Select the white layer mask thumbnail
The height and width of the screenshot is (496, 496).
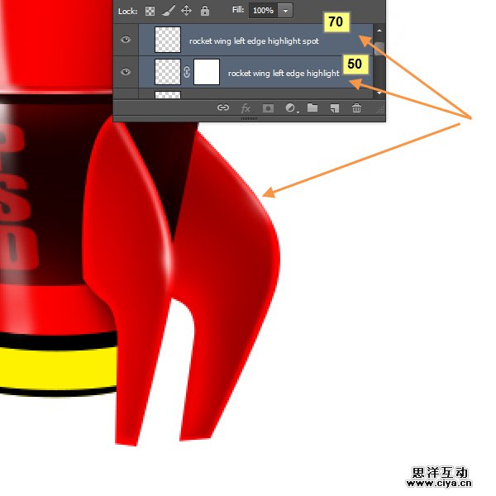pos(207,72)
